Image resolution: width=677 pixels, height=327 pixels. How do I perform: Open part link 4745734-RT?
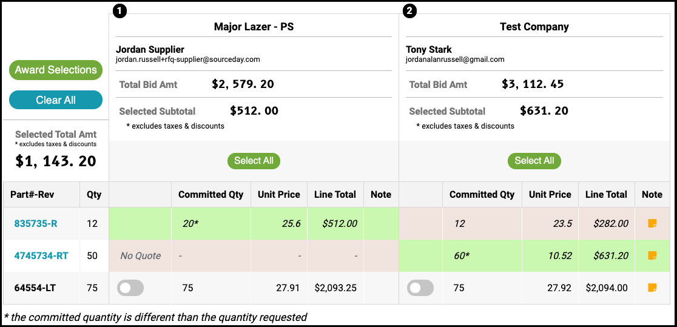(41, 256)
